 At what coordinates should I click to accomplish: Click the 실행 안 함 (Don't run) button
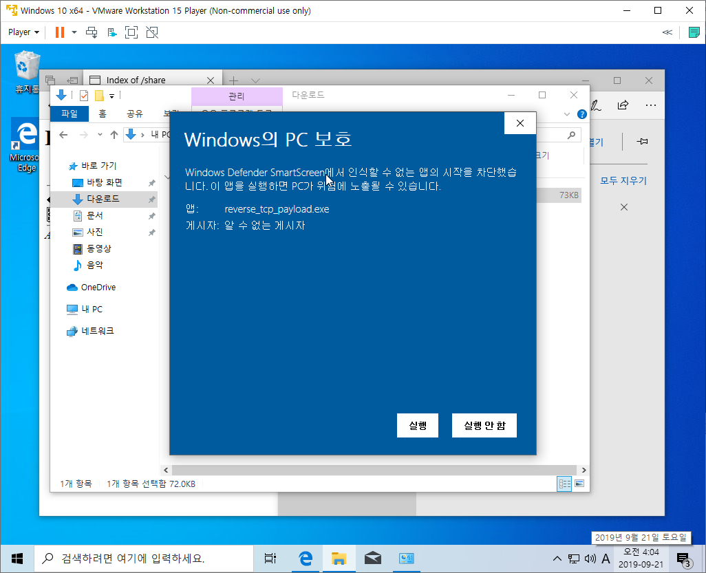coord(484,425)
